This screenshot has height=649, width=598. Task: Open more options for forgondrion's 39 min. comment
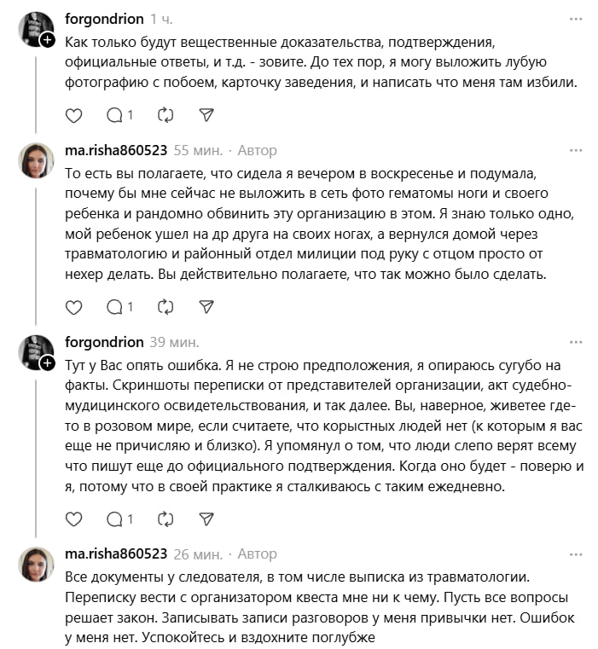point(577,342)
